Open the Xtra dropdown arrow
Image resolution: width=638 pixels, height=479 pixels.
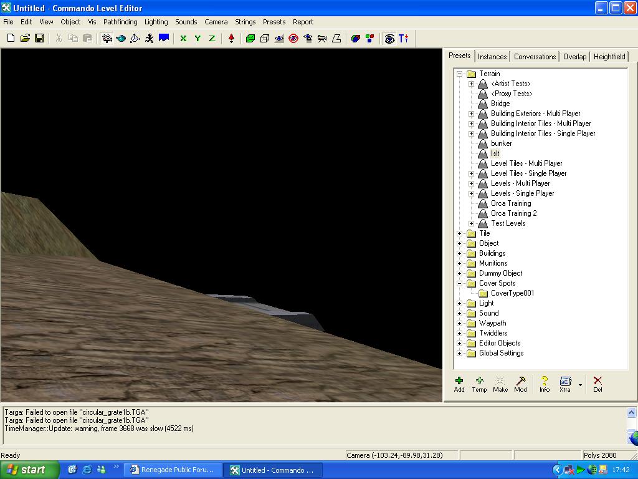(580, 385)
